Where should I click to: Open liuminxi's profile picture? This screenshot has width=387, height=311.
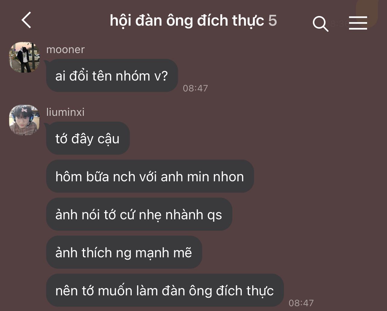(24, 120)
